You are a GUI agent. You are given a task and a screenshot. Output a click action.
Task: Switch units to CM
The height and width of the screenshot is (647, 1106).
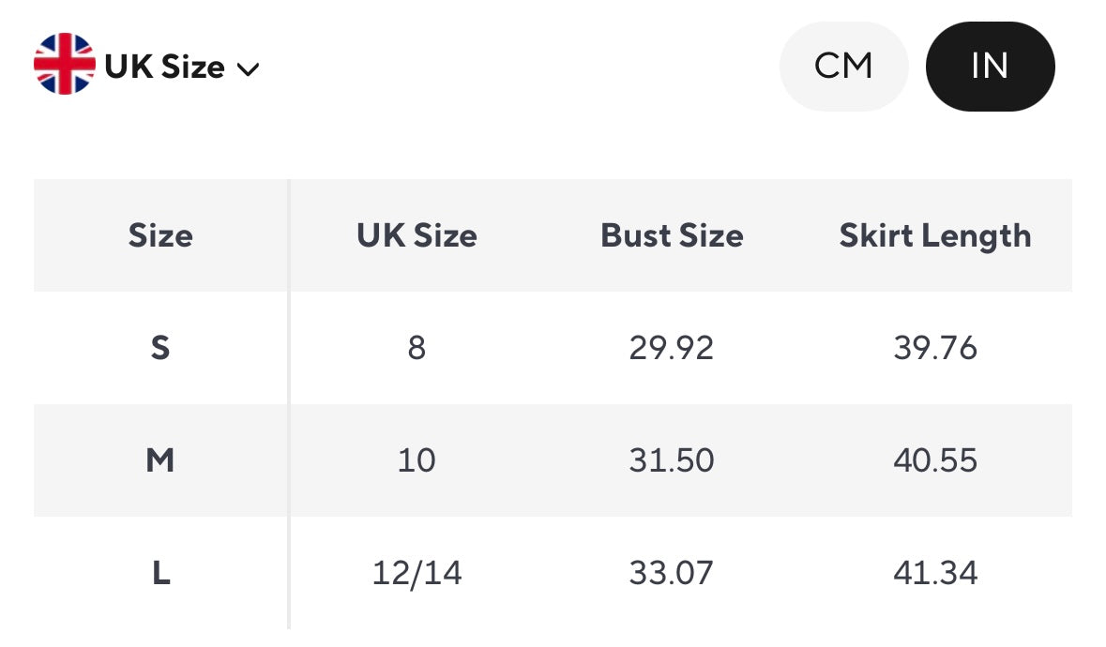click(843, 67)
